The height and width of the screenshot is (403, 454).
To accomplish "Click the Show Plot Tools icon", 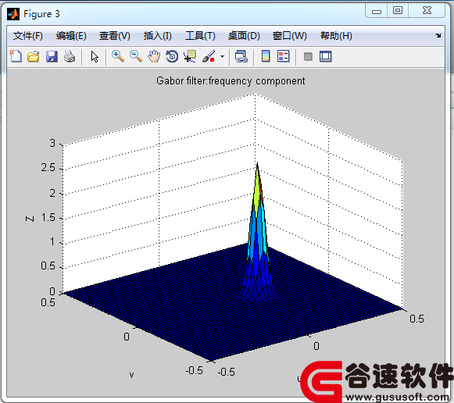I will (x=326, y=56).
